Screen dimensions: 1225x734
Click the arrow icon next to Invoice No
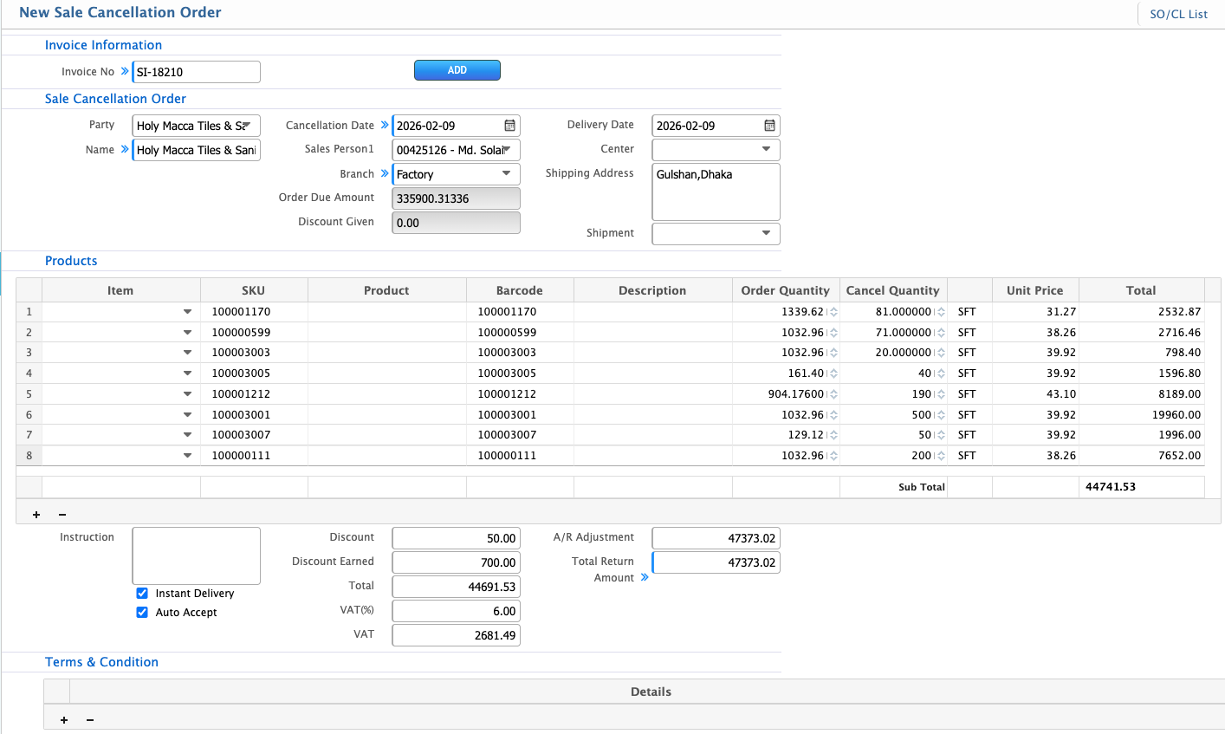pyautogui.click(x=125, y=71)
